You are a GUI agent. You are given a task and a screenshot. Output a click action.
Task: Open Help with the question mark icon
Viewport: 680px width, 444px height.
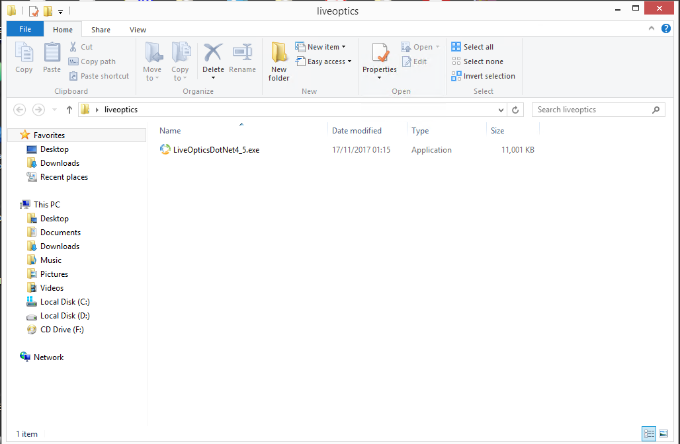665,28
